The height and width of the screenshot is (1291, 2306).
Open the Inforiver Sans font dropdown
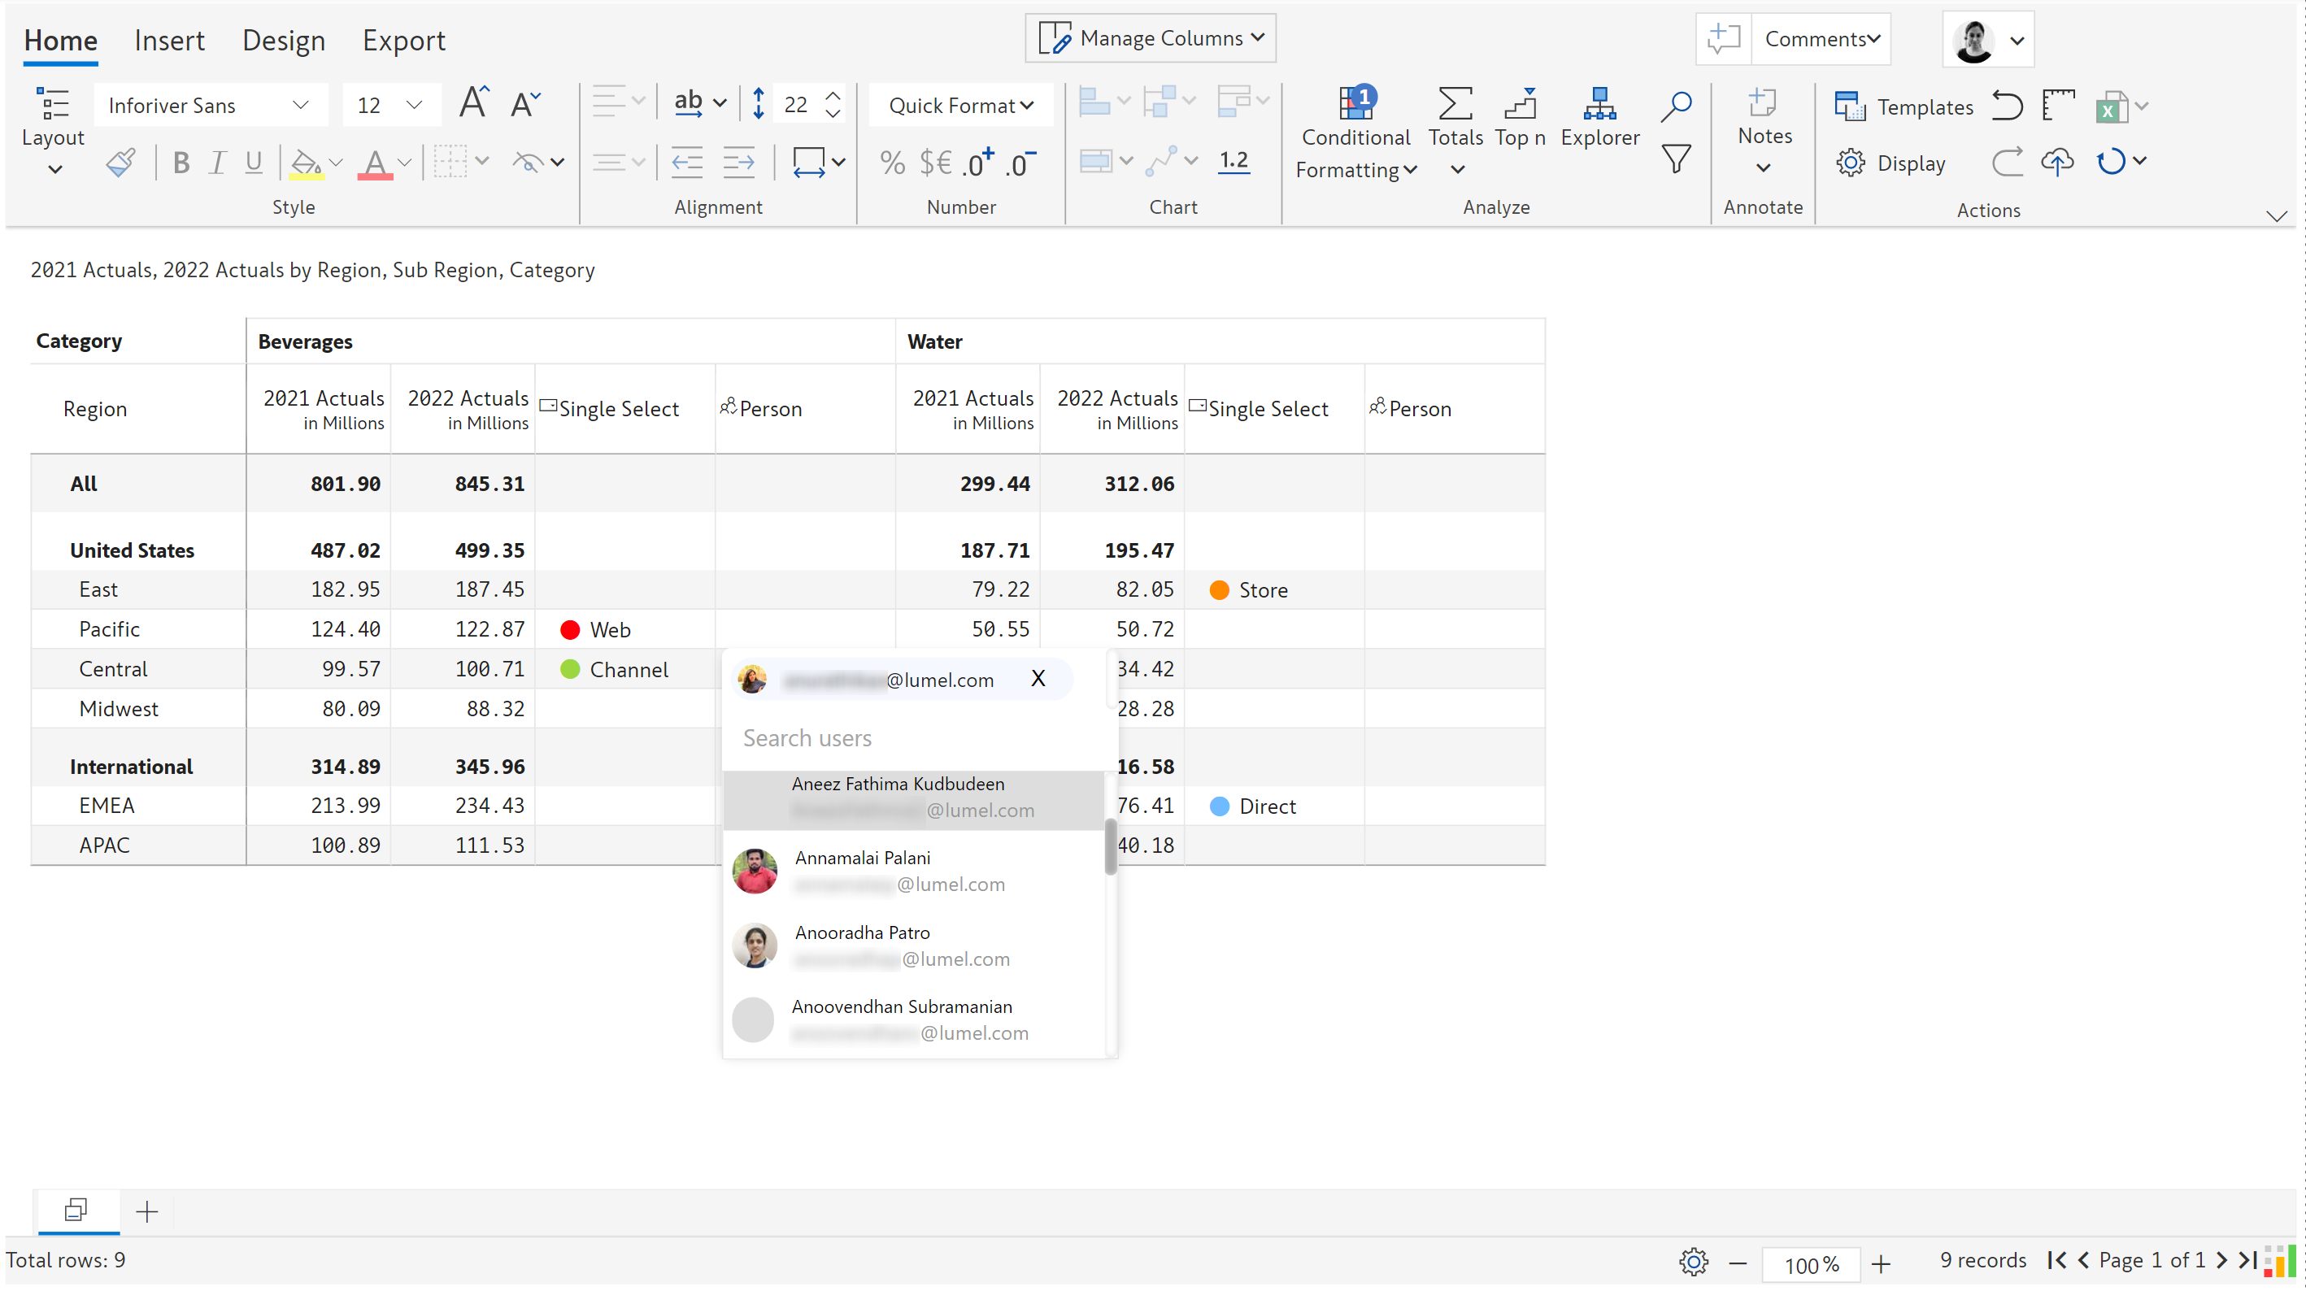(x=210, y=105)
